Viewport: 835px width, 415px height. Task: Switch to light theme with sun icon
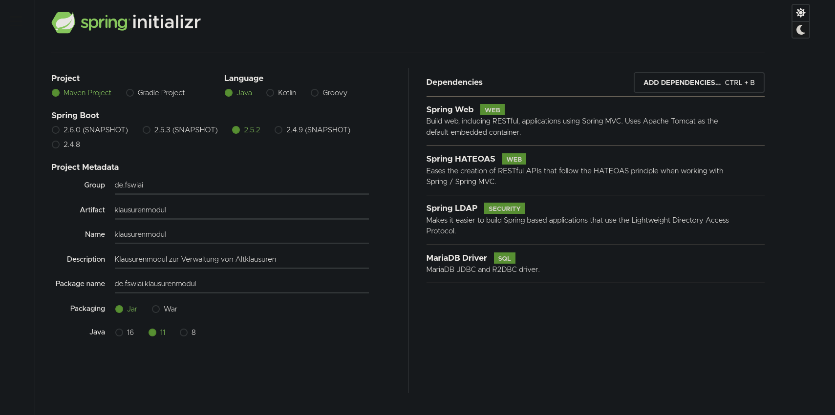coord(800,13)
